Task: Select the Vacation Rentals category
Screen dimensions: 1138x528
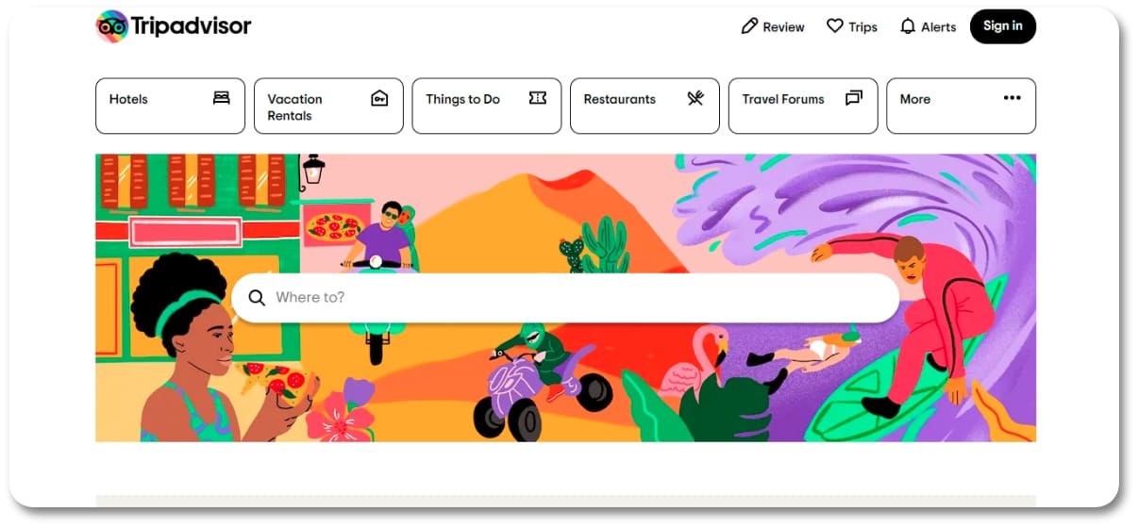Action: 328,106
